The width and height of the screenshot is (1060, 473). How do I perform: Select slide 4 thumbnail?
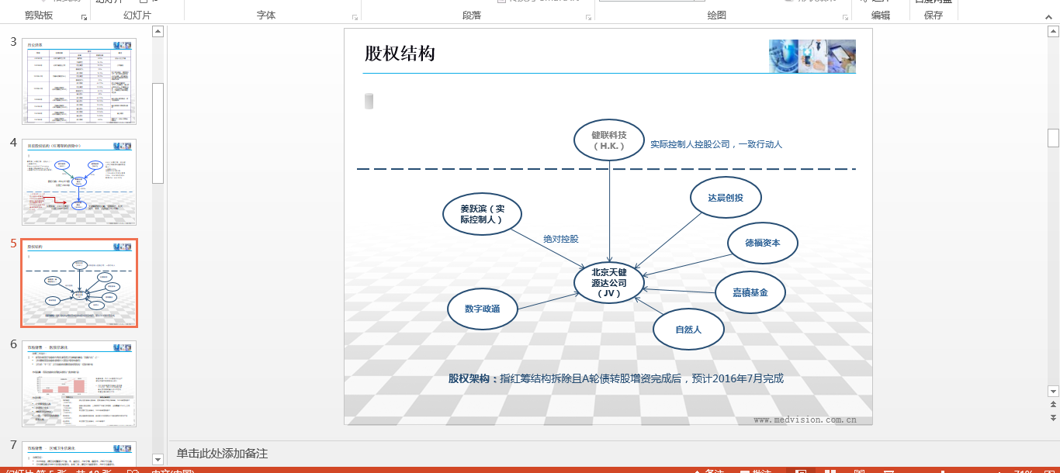point(79,182)
